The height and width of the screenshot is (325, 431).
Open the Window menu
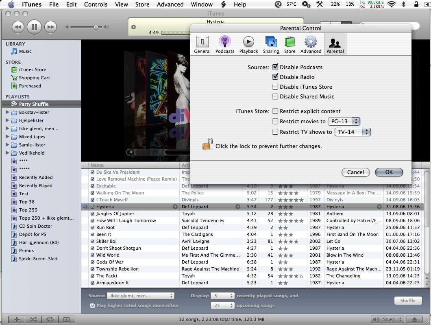[202, 4]
